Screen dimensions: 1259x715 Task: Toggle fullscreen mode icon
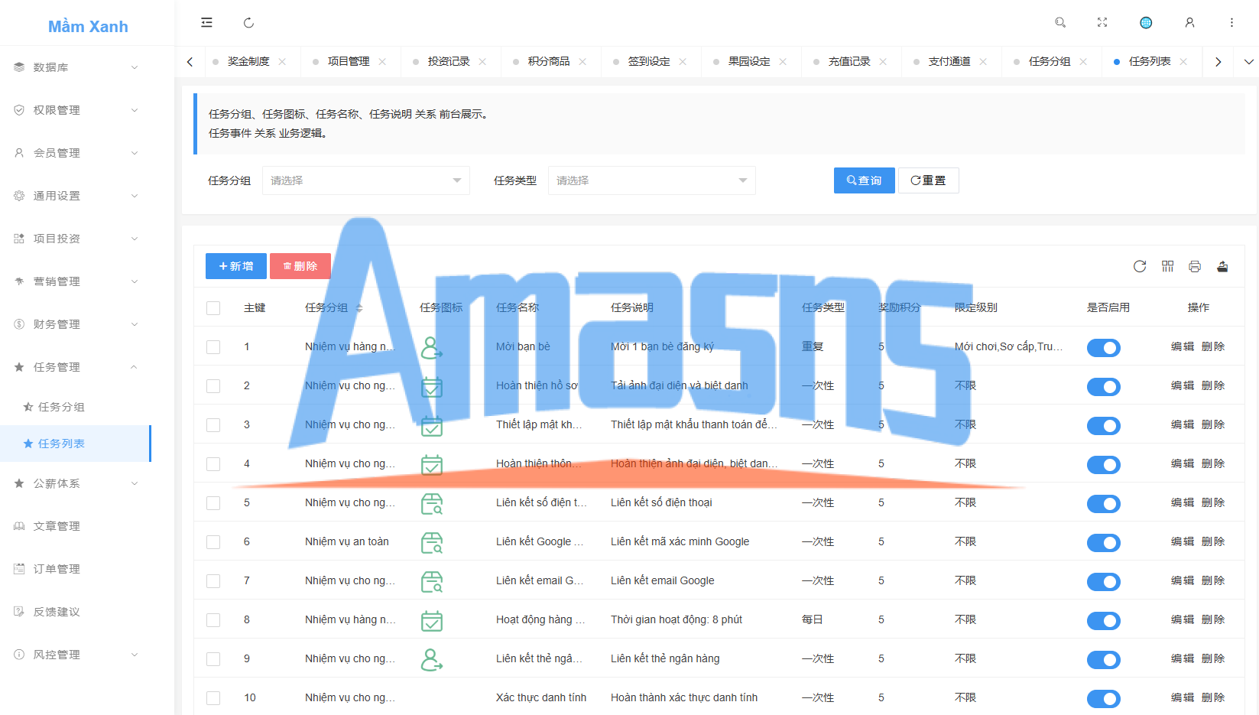[x=1102, y=23]
